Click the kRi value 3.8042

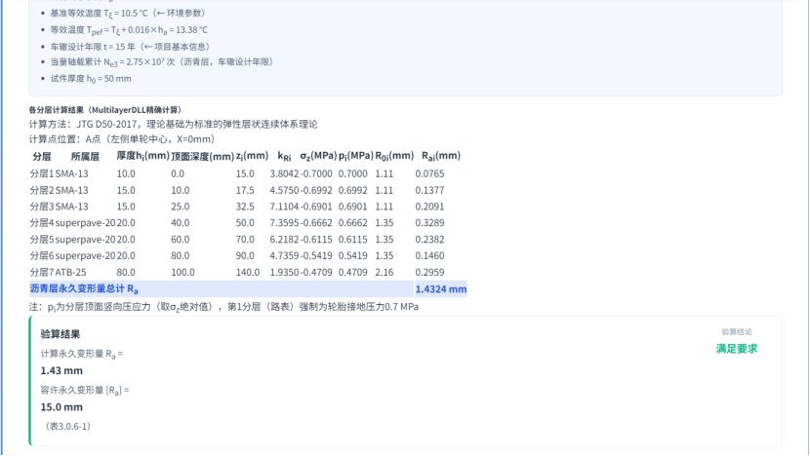coord(284,173)
